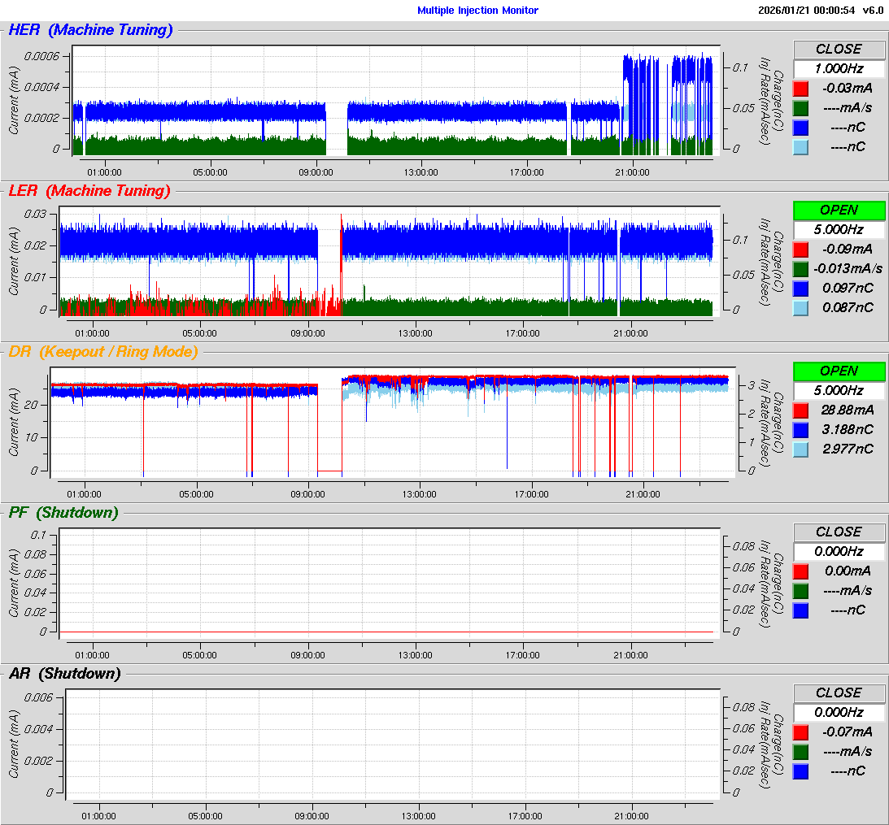Select the HER light blue charge swatch

pyautogui.click(x=801, y=146)
